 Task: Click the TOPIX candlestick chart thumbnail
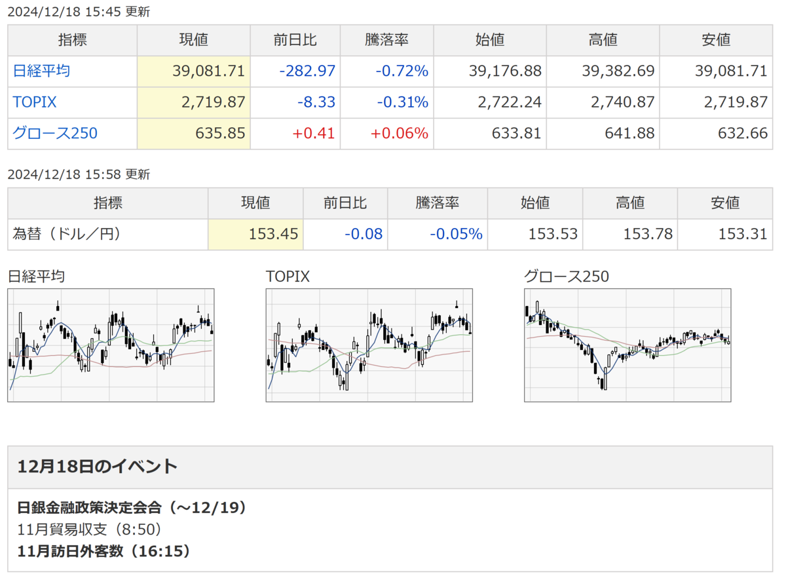click(x=369, y=345)
